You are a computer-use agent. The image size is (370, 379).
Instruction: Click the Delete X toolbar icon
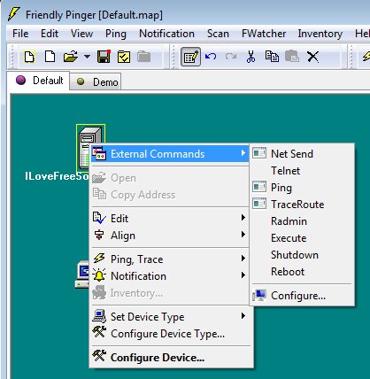[312, 57]
